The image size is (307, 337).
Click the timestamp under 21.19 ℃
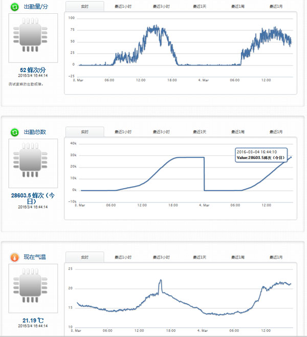pyautogui.click(x=33, y=326)
